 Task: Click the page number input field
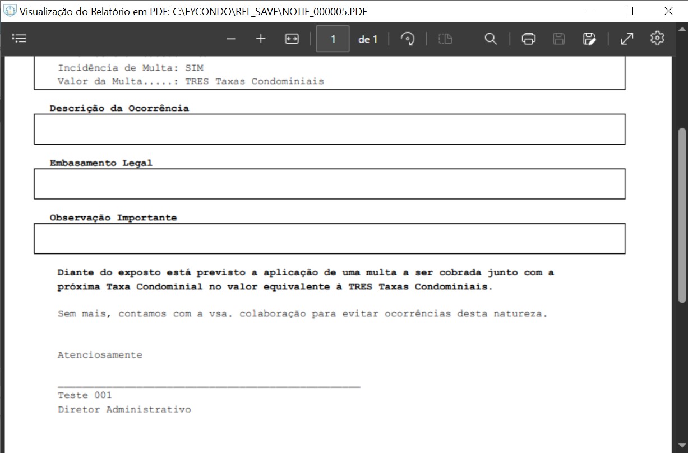click(333, 39)
